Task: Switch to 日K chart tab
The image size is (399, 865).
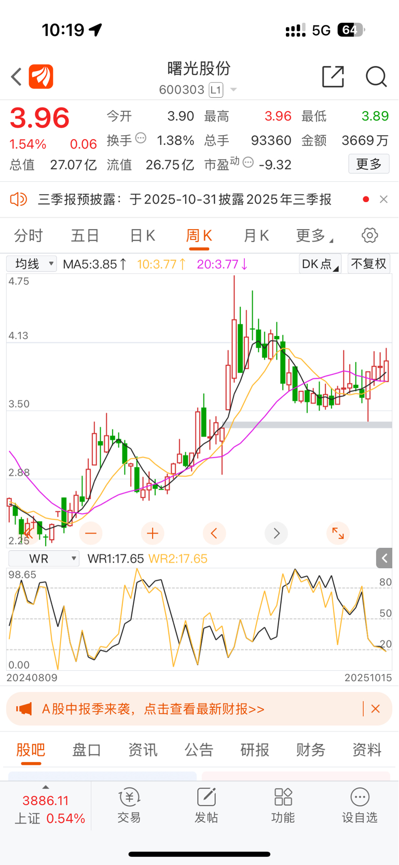Action: 142,236
